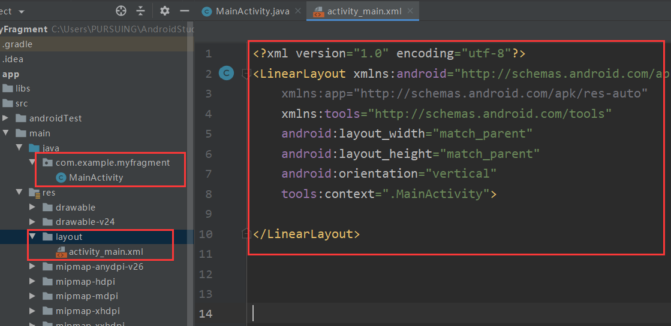The height and width of the screenshot is (326, 671).
Task: Click the xml version declaration line
Action: click(x=389, y=54)
